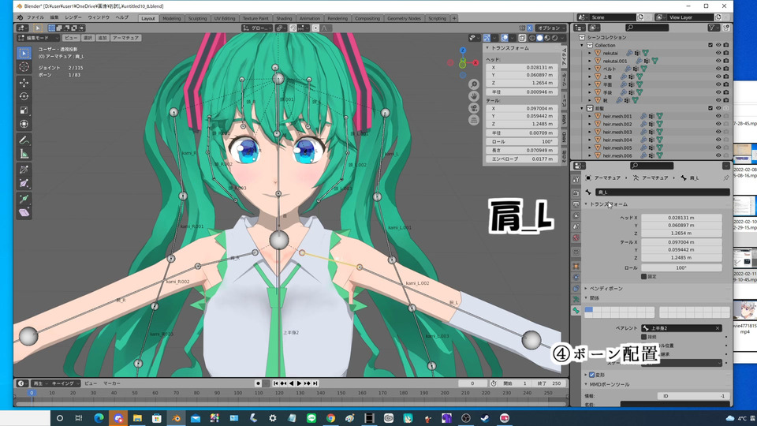Open the Output properties tab

click(576, 204)
